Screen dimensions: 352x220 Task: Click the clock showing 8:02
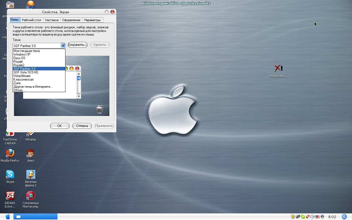pos(332,217)
